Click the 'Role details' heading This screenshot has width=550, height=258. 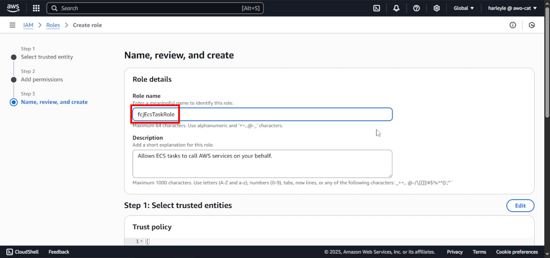tap(152, 79)
